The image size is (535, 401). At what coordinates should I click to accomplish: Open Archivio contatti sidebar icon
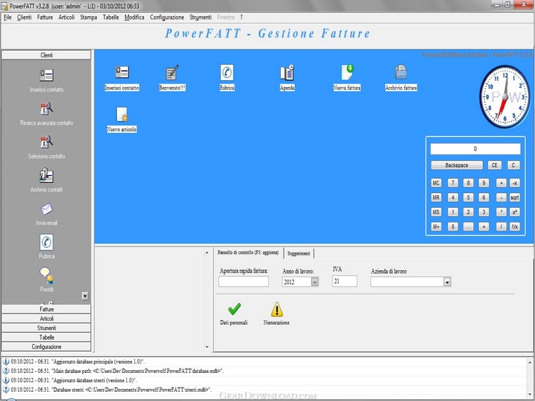click(46, 175)
